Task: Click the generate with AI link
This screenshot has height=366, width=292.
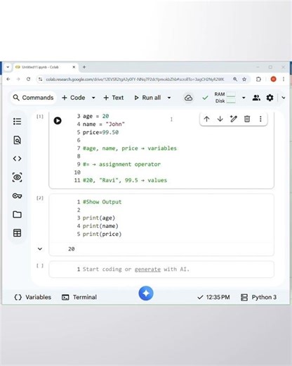Action: [x=147, y=269]
